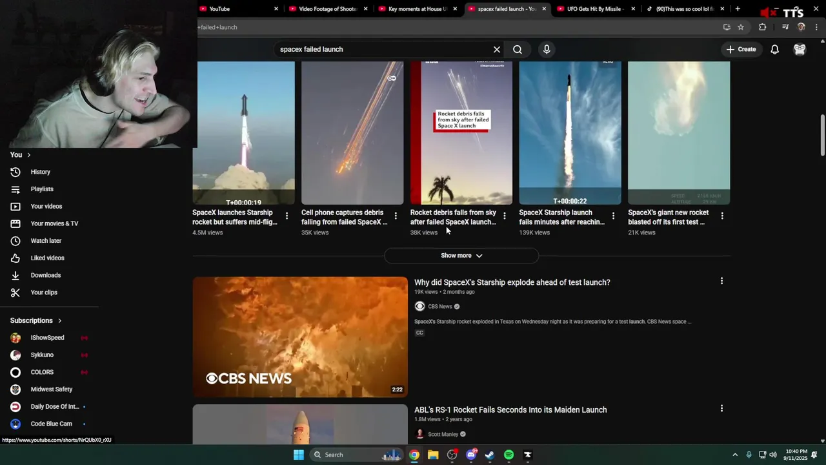Go to the Scott Manley channel
The height and width of the screenshot is (465, 826).
[x=443, y=434]
